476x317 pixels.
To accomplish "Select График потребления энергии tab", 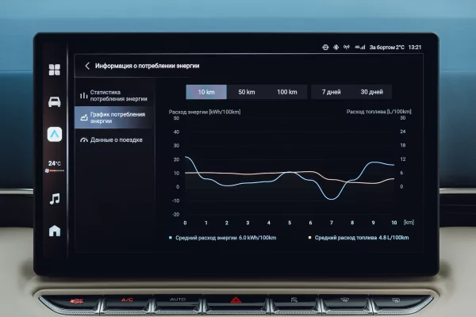I will pyautogui.click(x=113, y=118).
